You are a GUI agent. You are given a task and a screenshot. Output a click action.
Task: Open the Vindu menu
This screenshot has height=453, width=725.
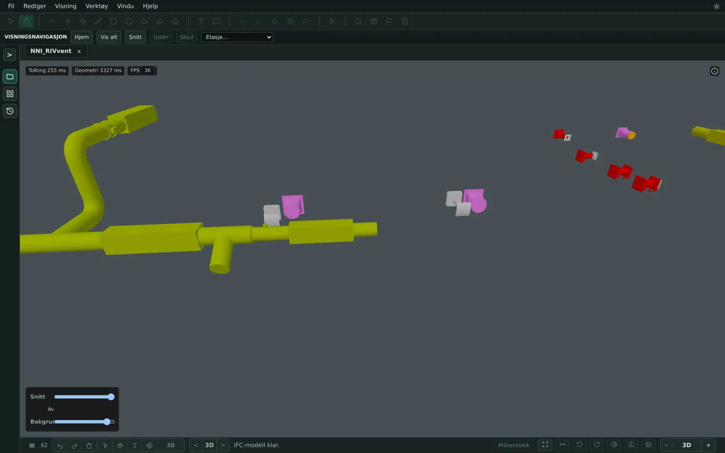(x=126, y=6)
